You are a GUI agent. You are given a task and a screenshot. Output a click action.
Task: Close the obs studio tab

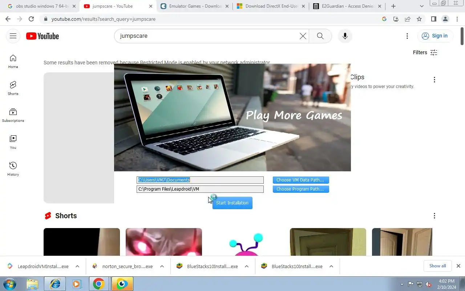coord(74,6)
